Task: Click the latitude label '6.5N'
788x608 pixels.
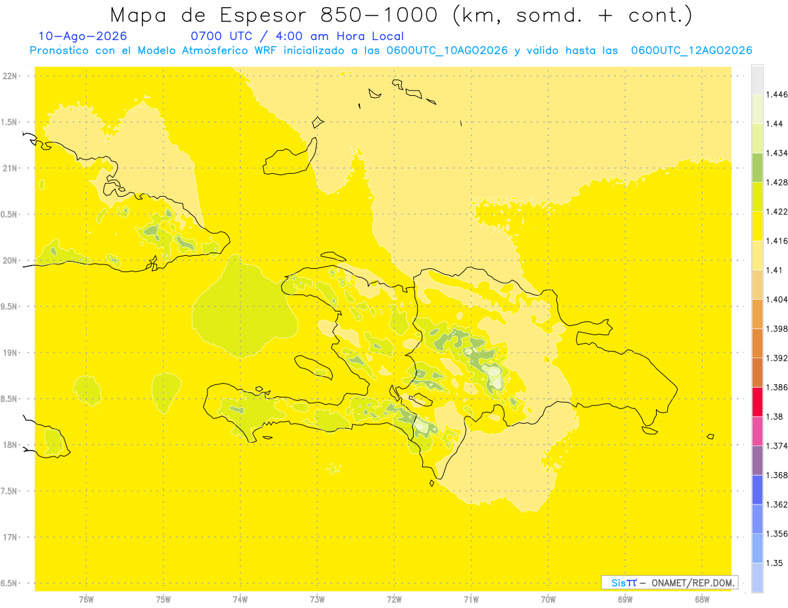Action: click(x=10, y=583)
